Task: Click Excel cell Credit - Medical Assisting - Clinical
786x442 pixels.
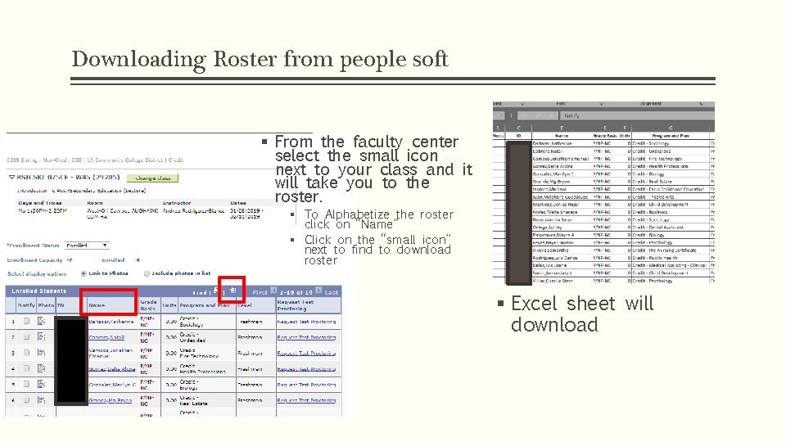Action: coord(669,265)
